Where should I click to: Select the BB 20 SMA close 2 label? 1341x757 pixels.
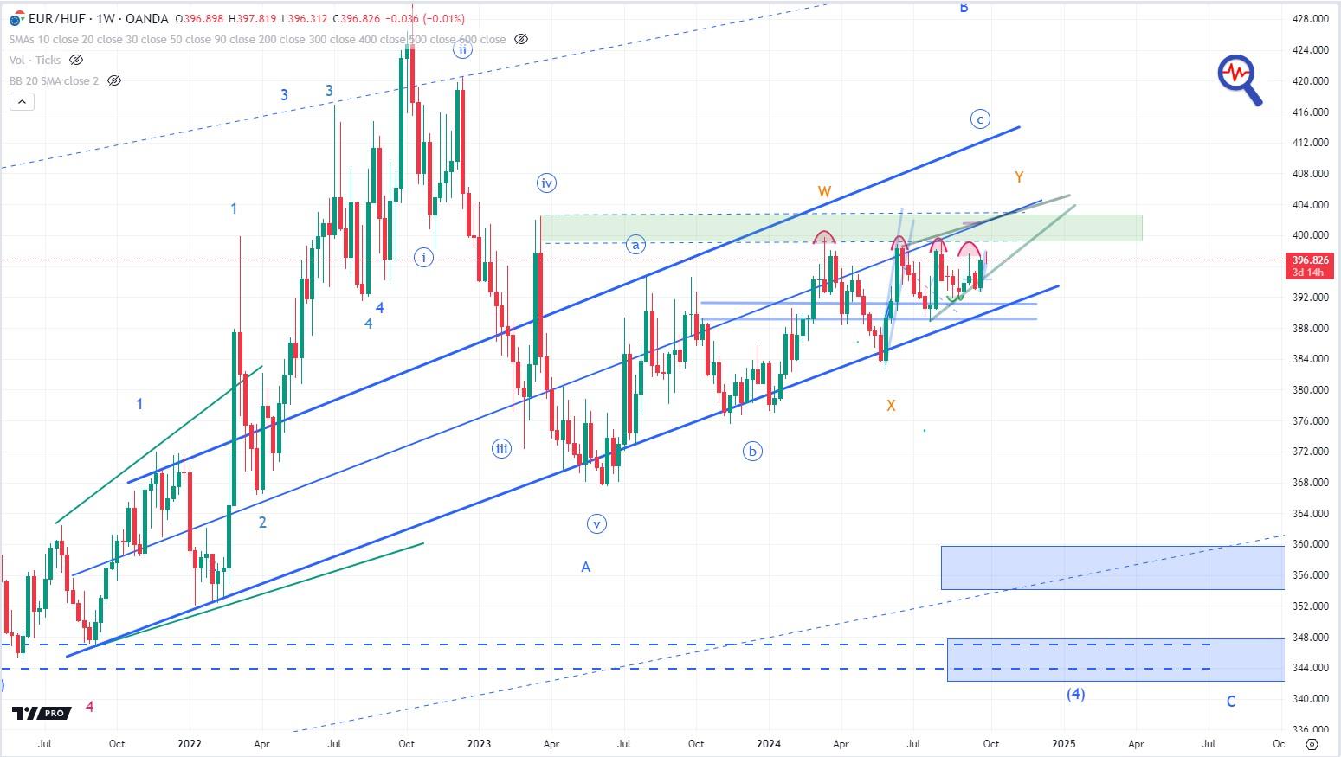54,80
